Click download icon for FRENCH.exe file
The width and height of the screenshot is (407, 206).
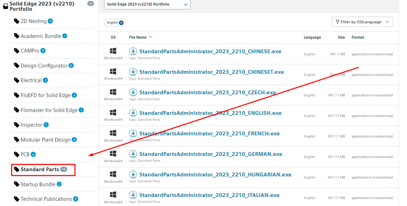coord(133,133)
